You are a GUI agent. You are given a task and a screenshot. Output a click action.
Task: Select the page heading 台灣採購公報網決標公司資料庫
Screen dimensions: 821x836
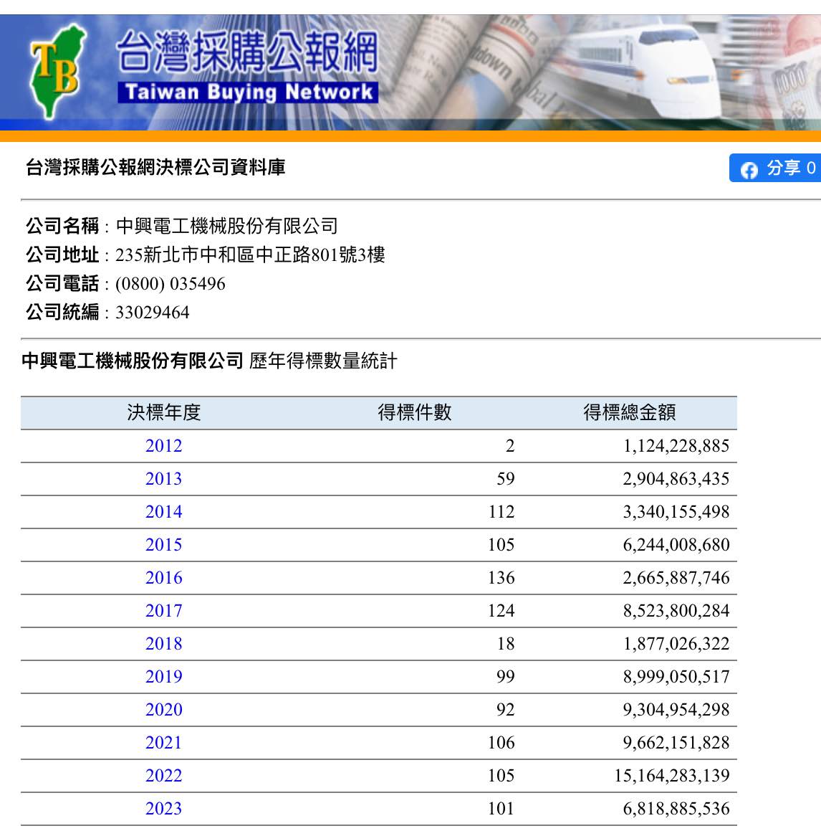(x=155, y=167)
